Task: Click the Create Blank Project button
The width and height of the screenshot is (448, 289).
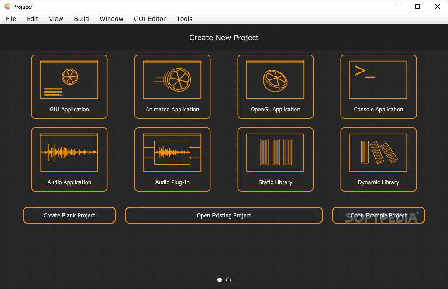Action: click(x=69, y=215)
